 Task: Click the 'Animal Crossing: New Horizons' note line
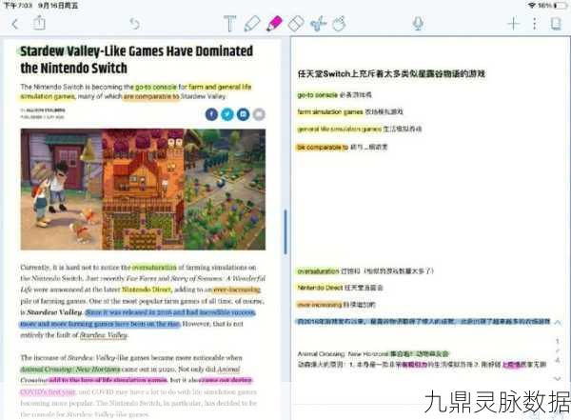coord(373,353)
